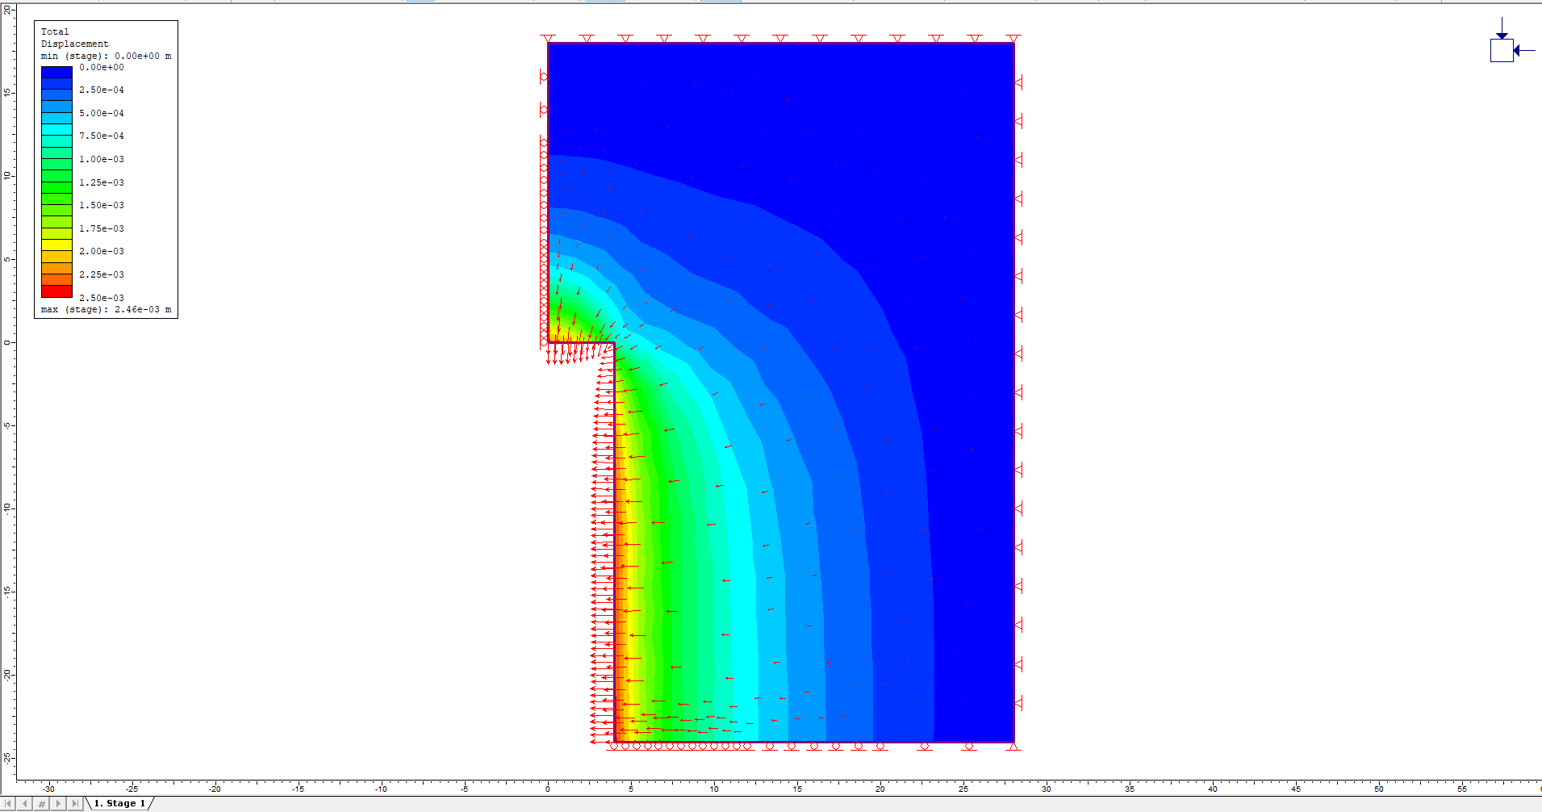
Task: Open the stage number selector (#)
Action: click(41, 803)
